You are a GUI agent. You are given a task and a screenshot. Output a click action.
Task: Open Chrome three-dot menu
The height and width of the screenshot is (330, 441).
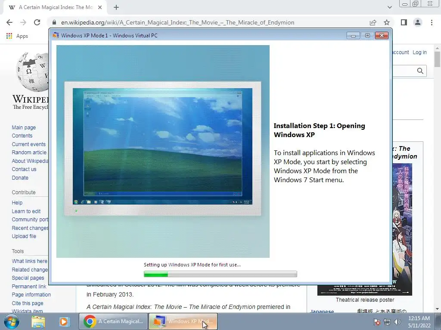(x=432, y=22)
